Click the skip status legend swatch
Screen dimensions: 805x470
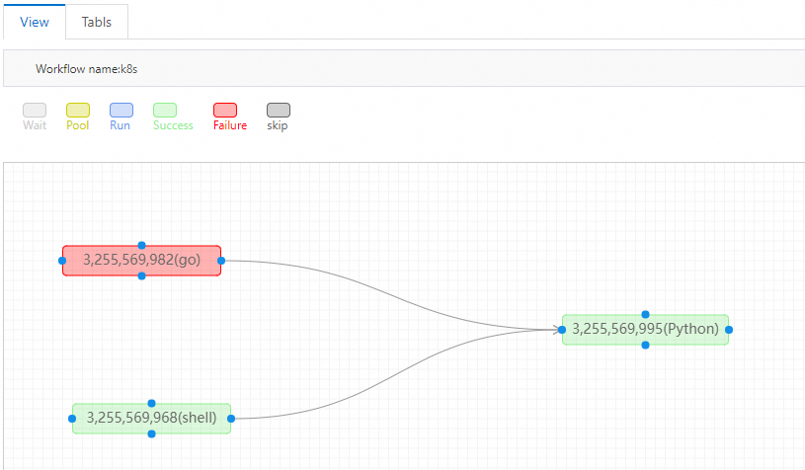(279, 110)
